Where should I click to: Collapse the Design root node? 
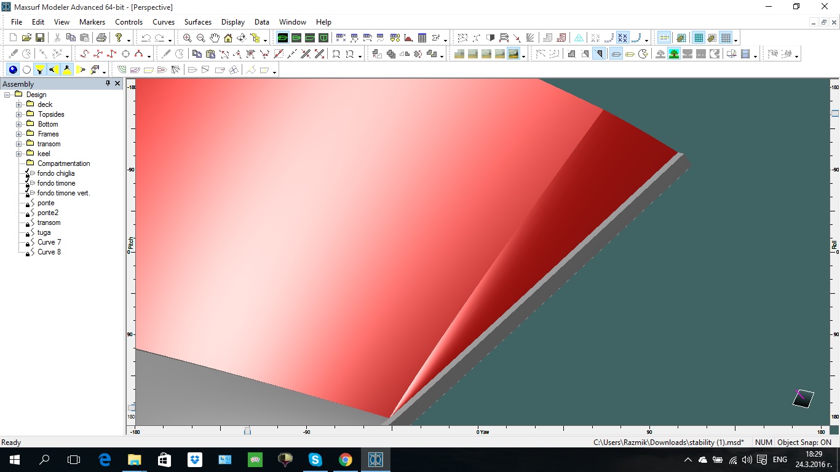(x=7, y=95)
